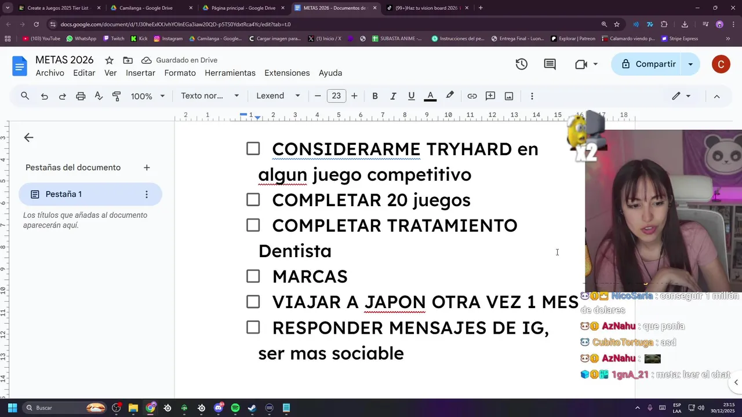This screenshot has width=742, height=417.
Task: Open the Ver menu
Action: [x=111, y=73]
